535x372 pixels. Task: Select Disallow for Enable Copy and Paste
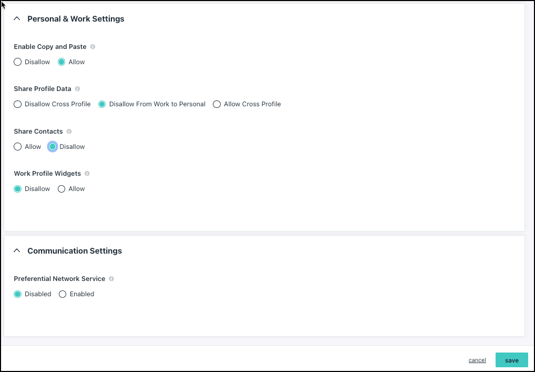click(x=18, y=62)
